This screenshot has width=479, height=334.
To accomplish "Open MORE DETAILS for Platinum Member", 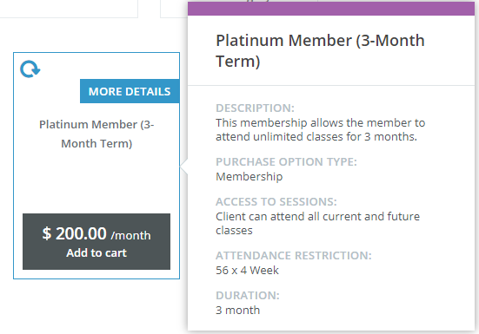I will [x=130, y=91].
